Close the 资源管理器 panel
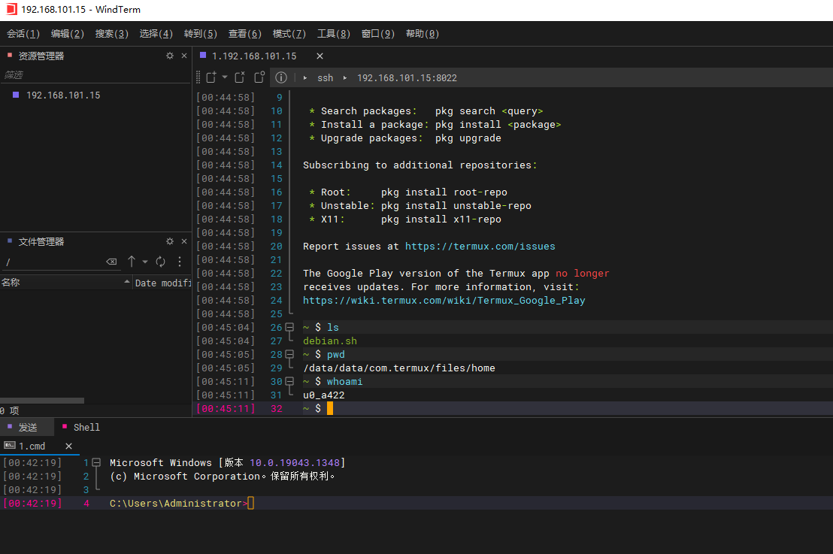Image resolution: width=833 pixels, height=554 pixels. click(x=183, y=56)
